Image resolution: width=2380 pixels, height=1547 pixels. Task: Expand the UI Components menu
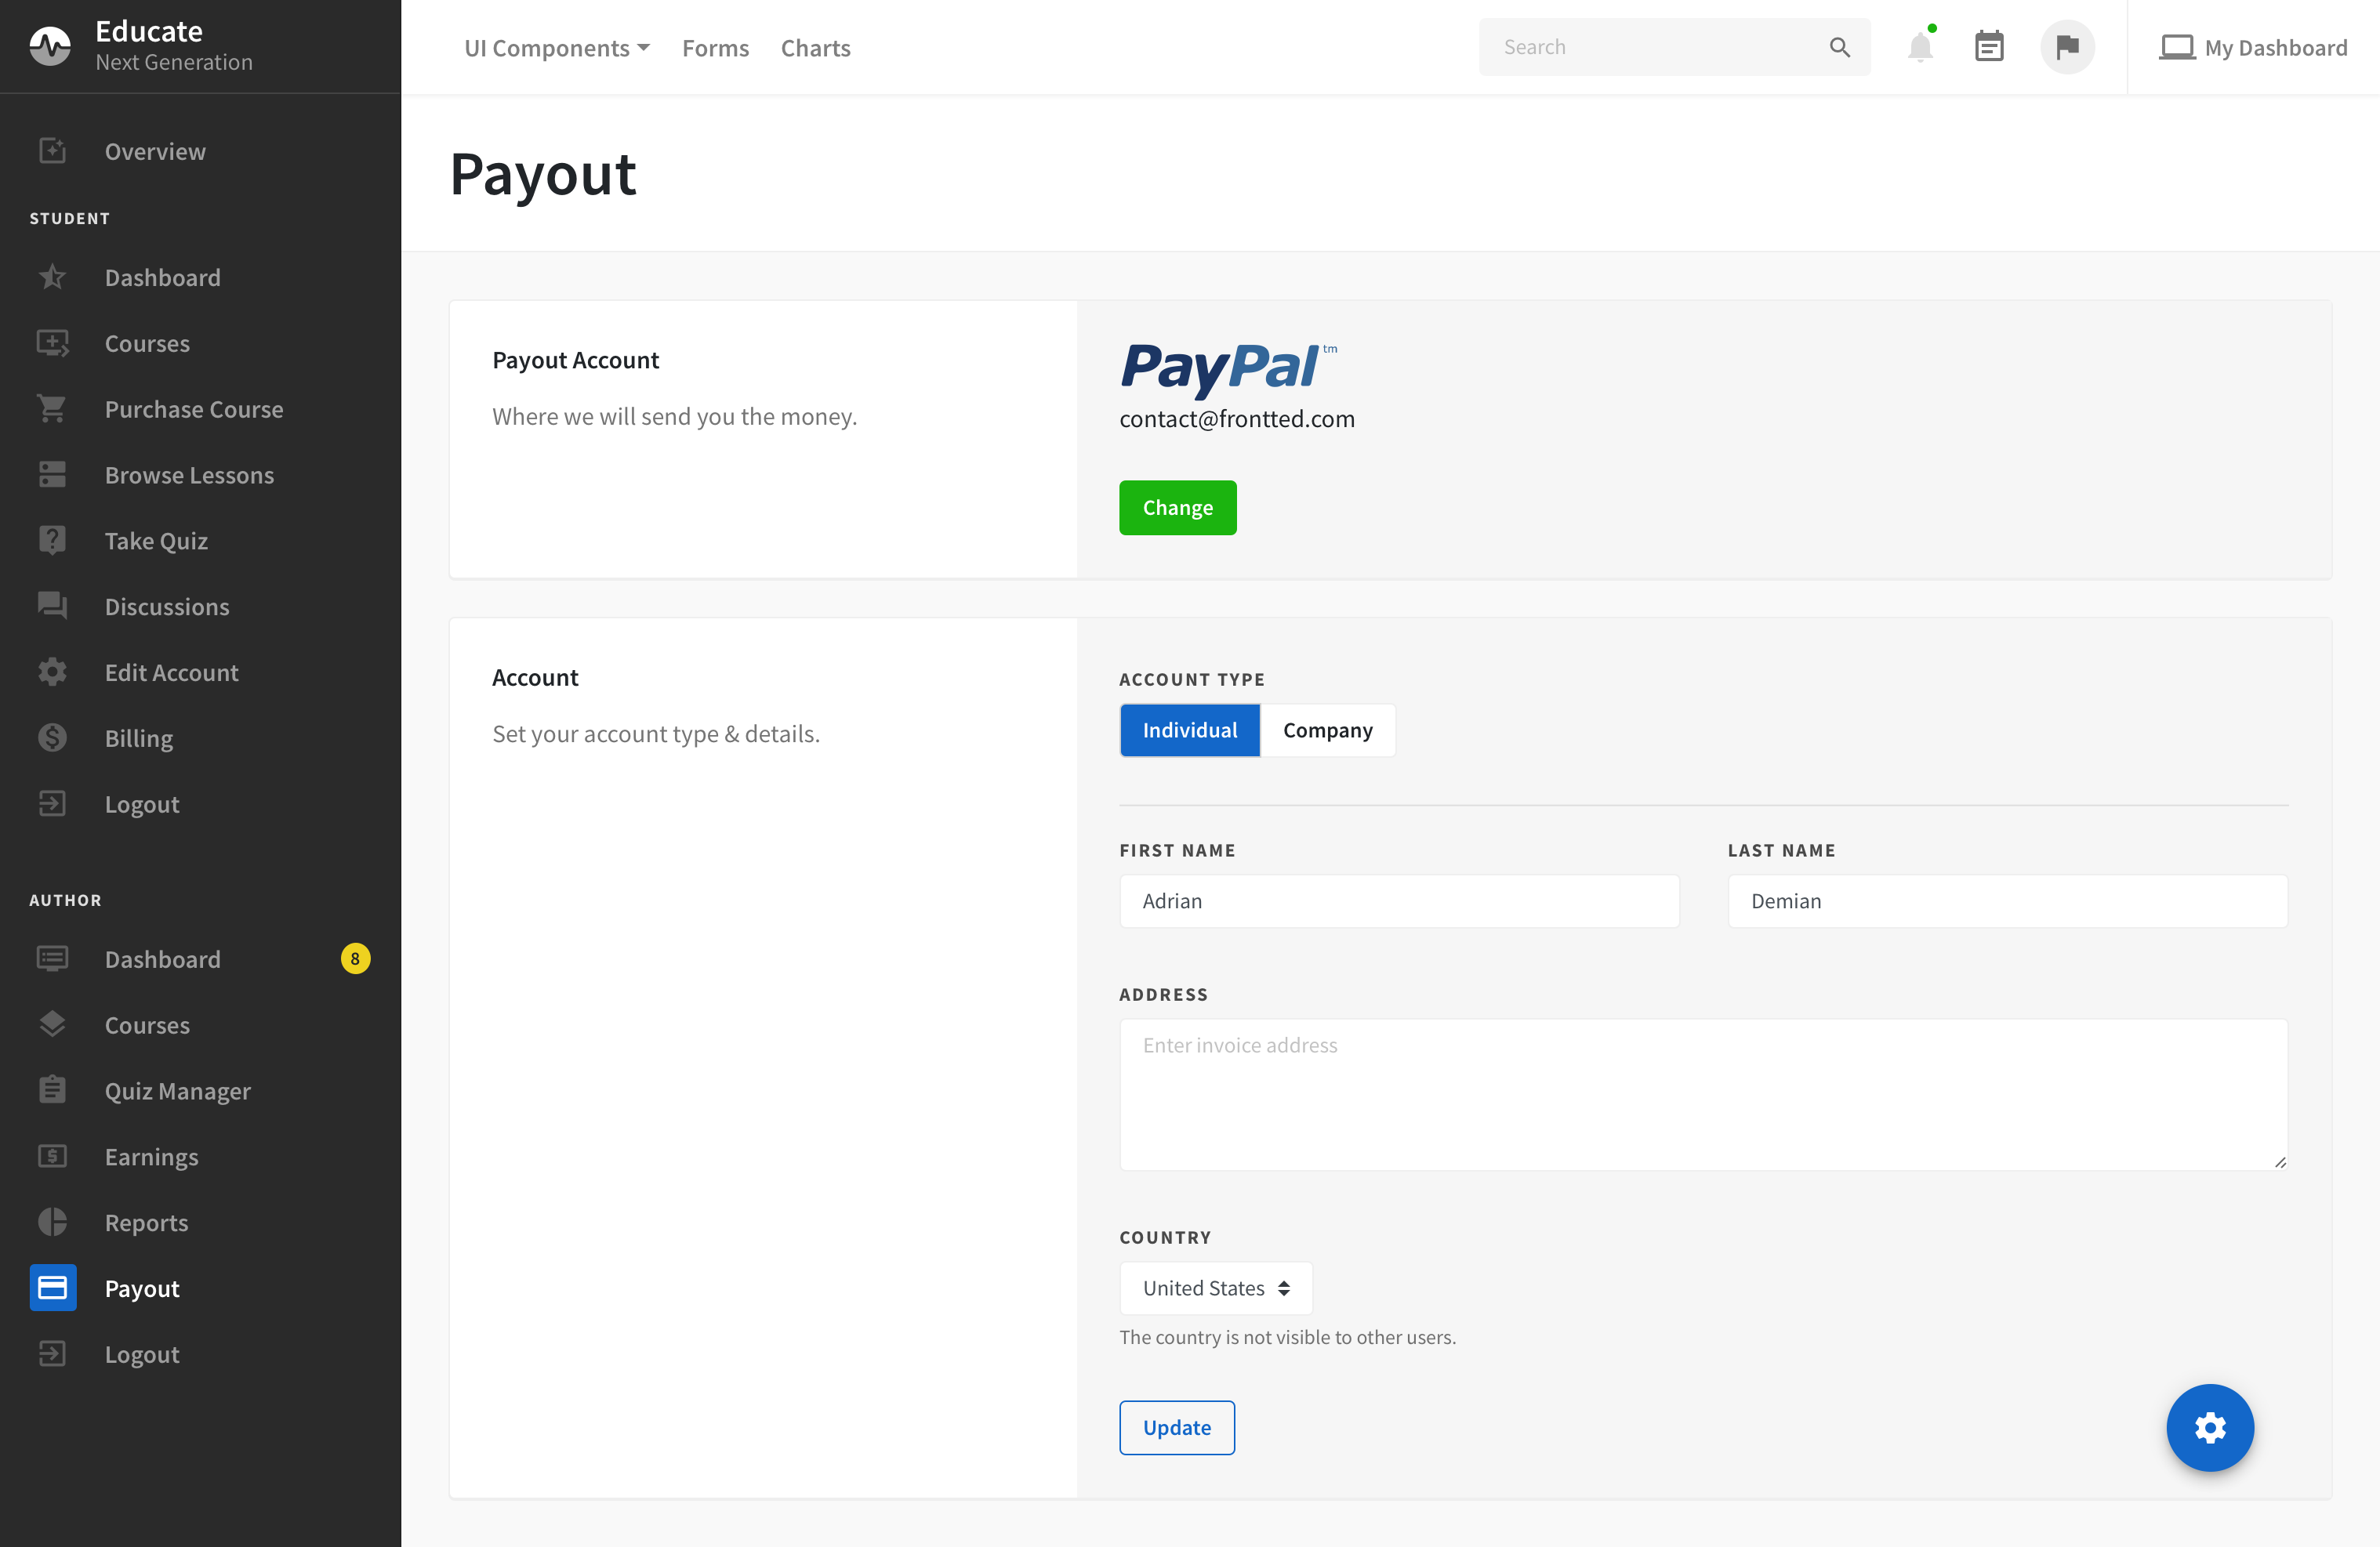click(x=556, y=48)
